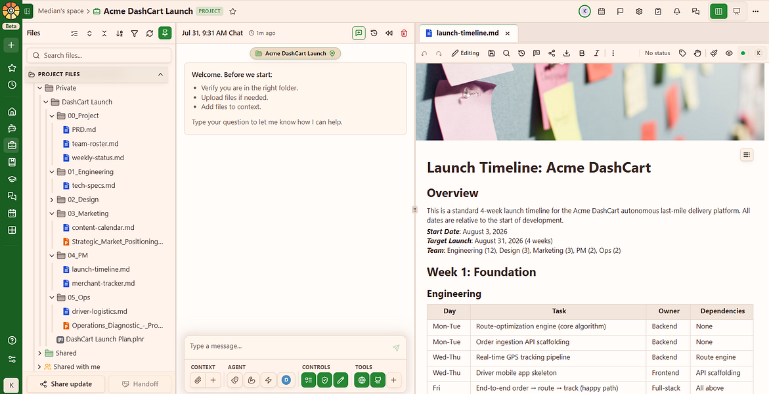Click the Type a message field
Image resolution: width=769 pixels, height=394 pixels.
[290, 347]
